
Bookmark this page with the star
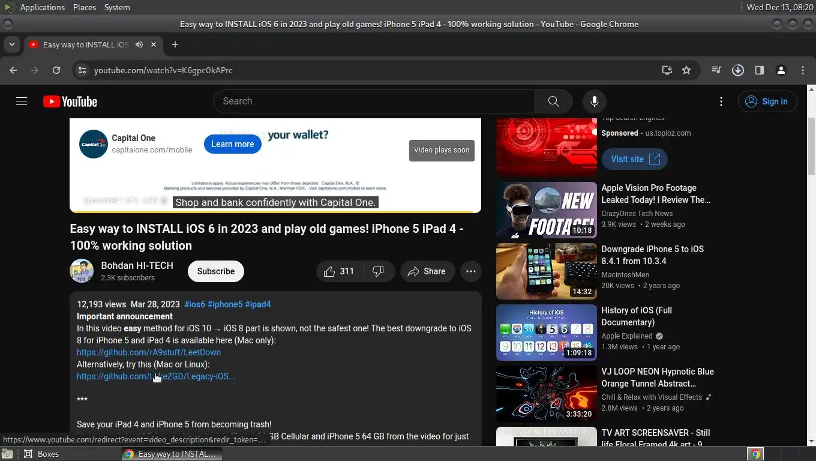pyautogui.click(x=686, y=70)
